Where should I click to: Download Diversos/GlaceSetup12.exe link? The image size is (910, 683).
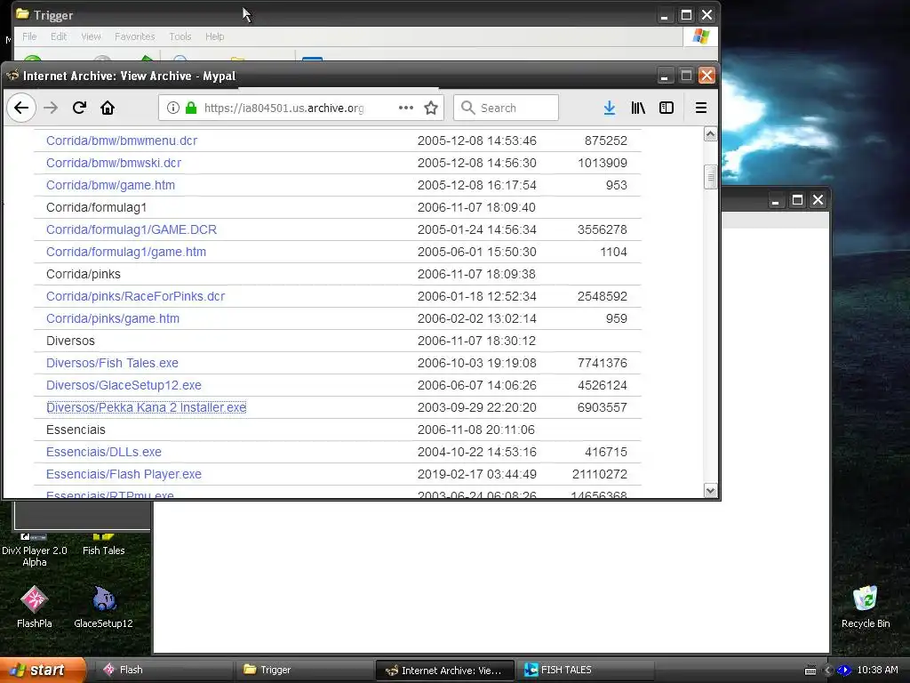click(x=124, y=385)
